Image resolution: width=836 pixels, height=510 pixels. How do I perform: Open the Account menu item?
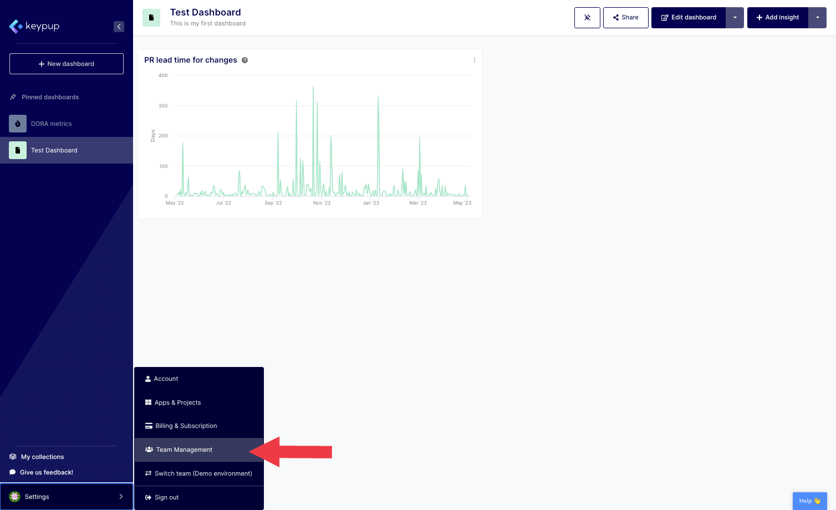click(166, 379)
